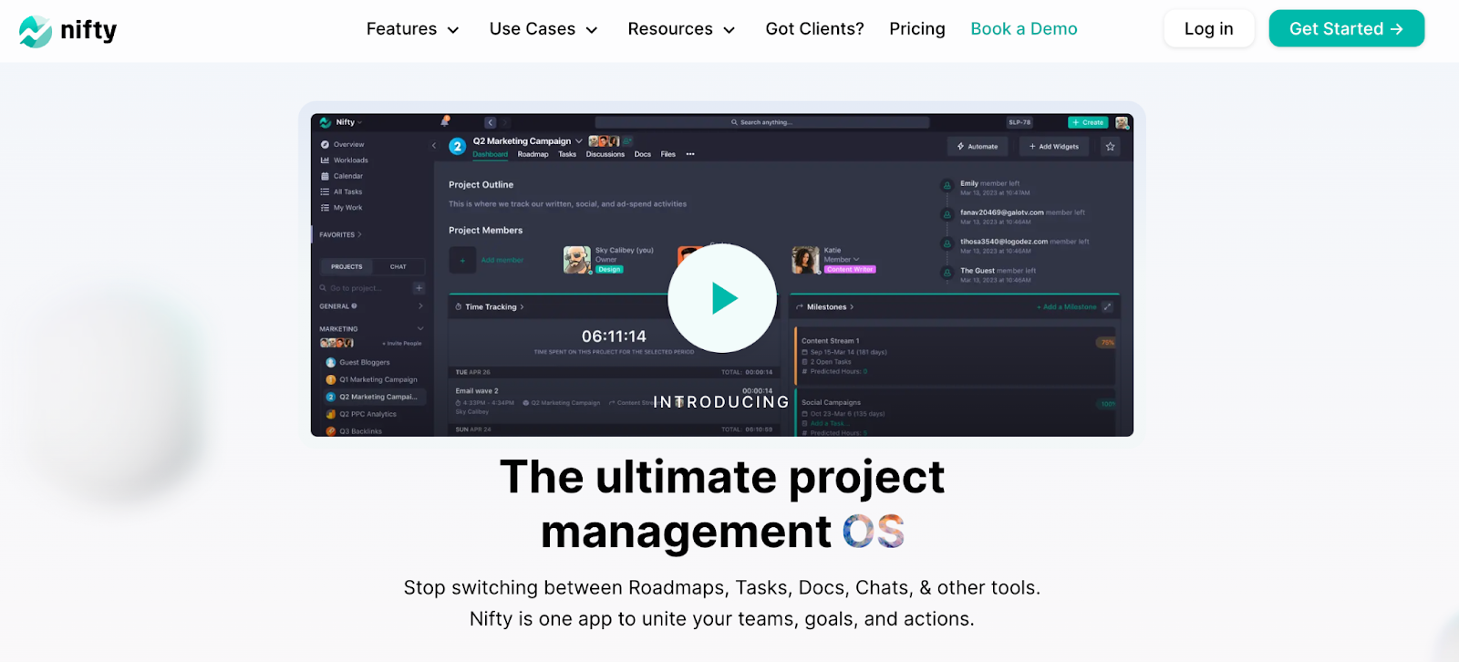Viewport: 1459px width, 662px height.
Task: Expand the GENERAL section chevron
Action: pyautogui.click(x=420, y=306)
